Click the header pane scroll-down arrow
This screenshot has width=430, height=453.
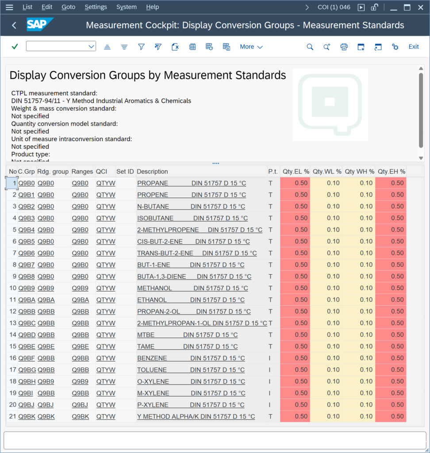click(421, 158)
